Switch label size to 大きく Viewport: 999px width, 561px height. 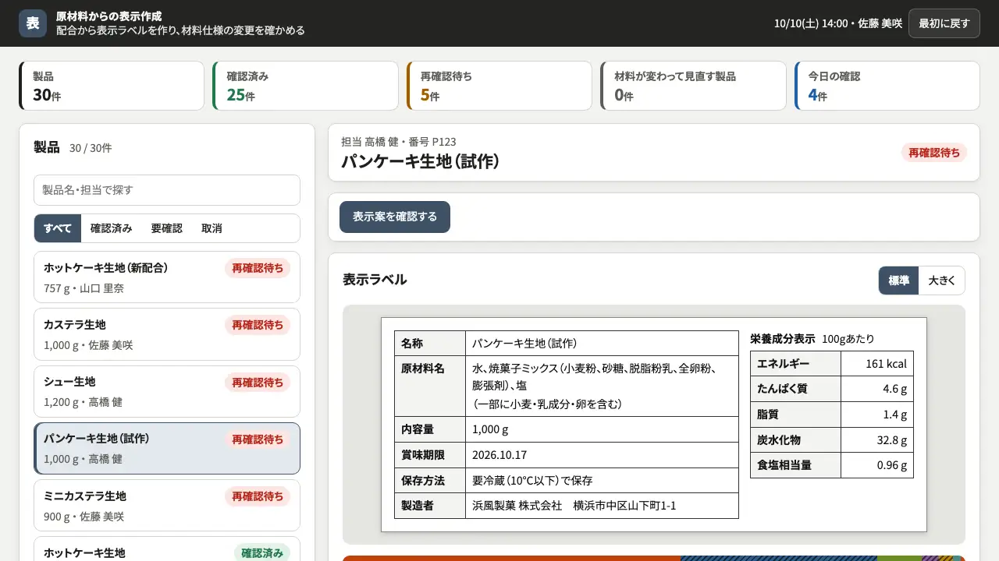942,280
